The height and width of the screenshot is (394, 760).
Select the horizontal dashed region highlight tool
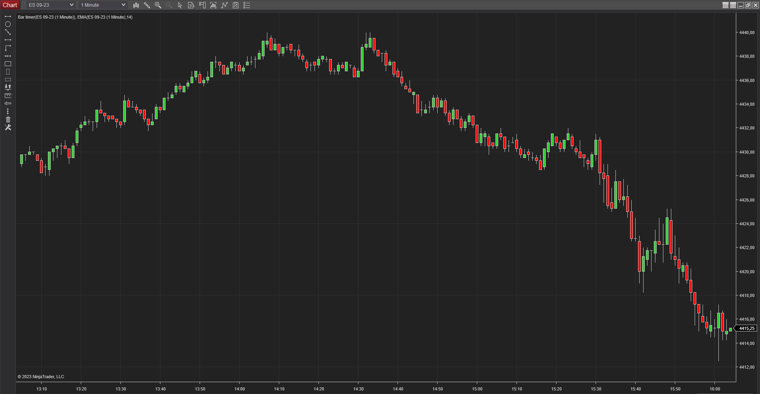click(8, 80)
